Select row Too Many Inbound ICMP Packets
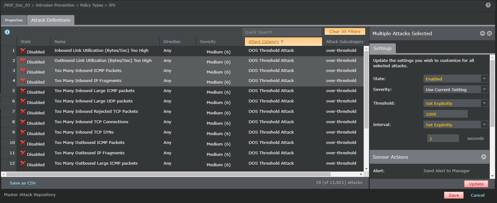This screenshot has height=203, width=497. [x=182, y=71]
